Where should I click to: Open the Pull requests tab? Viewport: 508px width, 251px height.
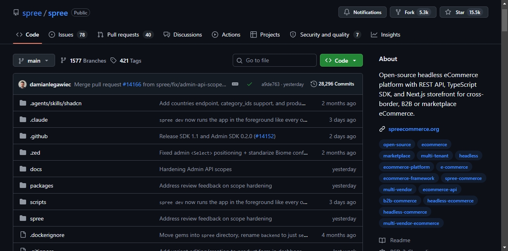(125, 35)
